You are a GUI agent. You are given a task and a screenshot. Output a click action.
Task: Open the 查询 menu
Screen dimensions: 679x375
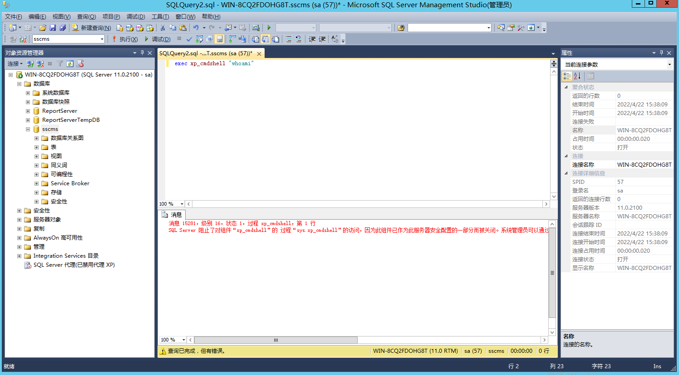point(86,16)
